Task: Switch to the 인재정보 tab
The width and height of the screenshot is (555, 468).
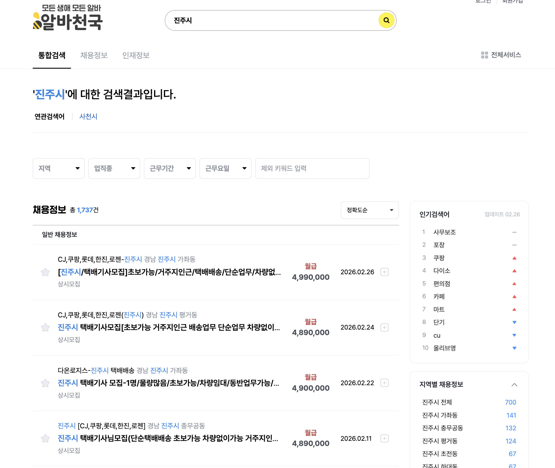Action: (x=136, y=55)
